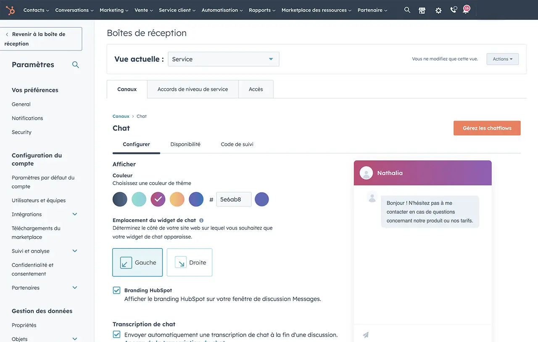Screen dimensions: 538x342
Task: Click the send paper plane icon
Action: [366, 335]
